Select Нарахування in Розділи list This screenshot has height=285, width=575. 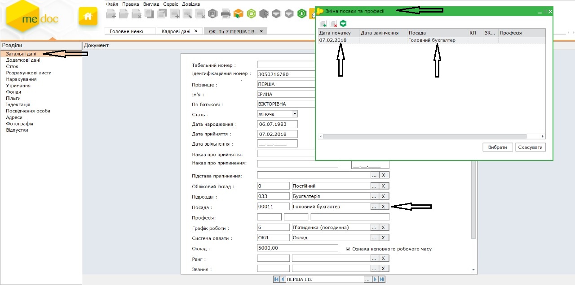(21, 79)
